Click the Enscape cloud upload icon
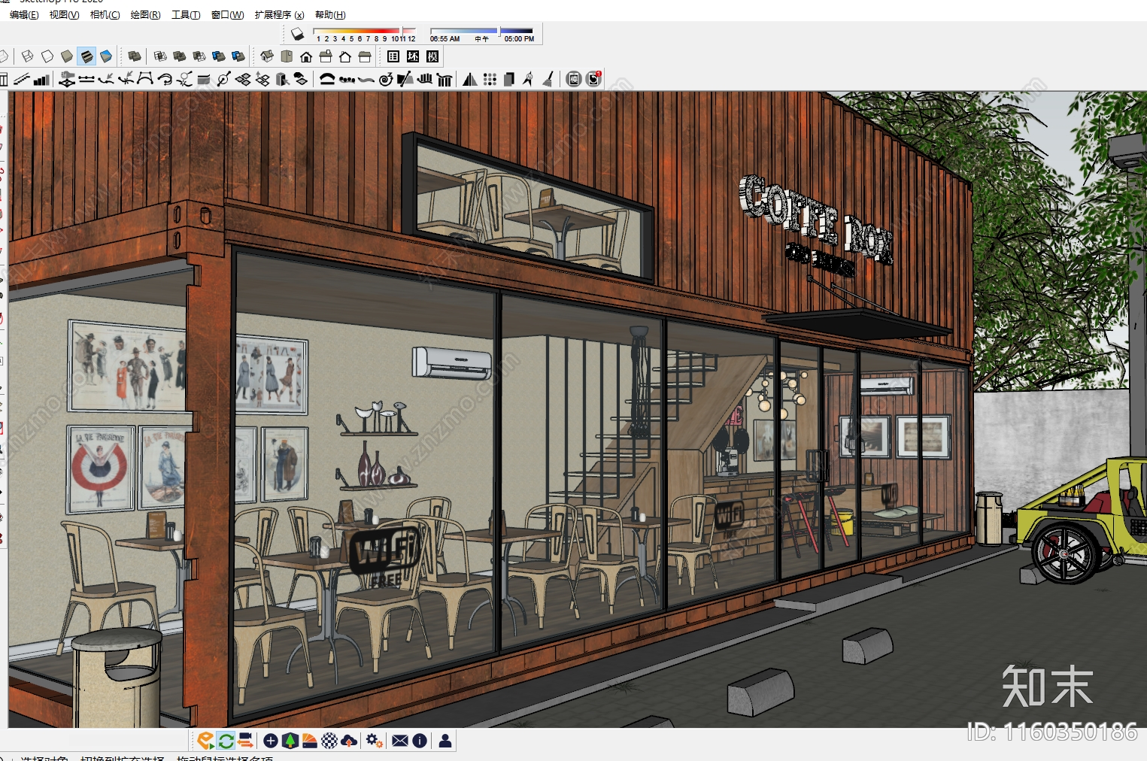Screen dimensions: 1147x761 (x=349, y=741)
